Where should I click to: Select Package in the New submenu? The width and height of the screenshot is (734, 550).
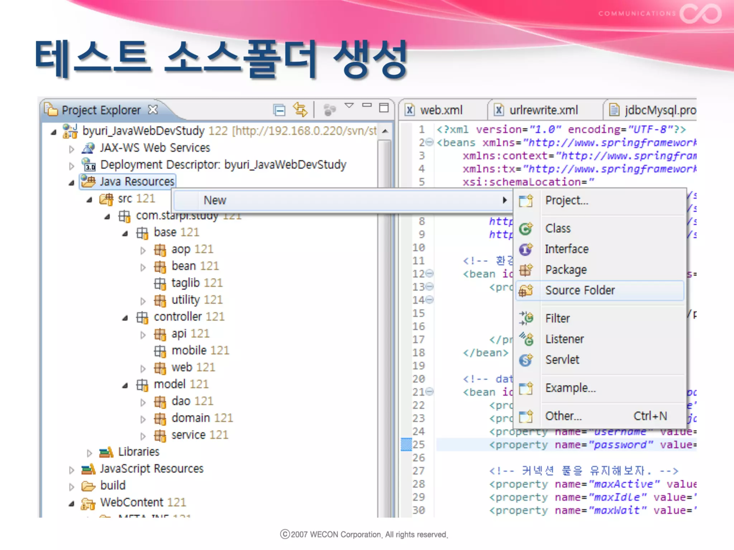coord(566,270)
